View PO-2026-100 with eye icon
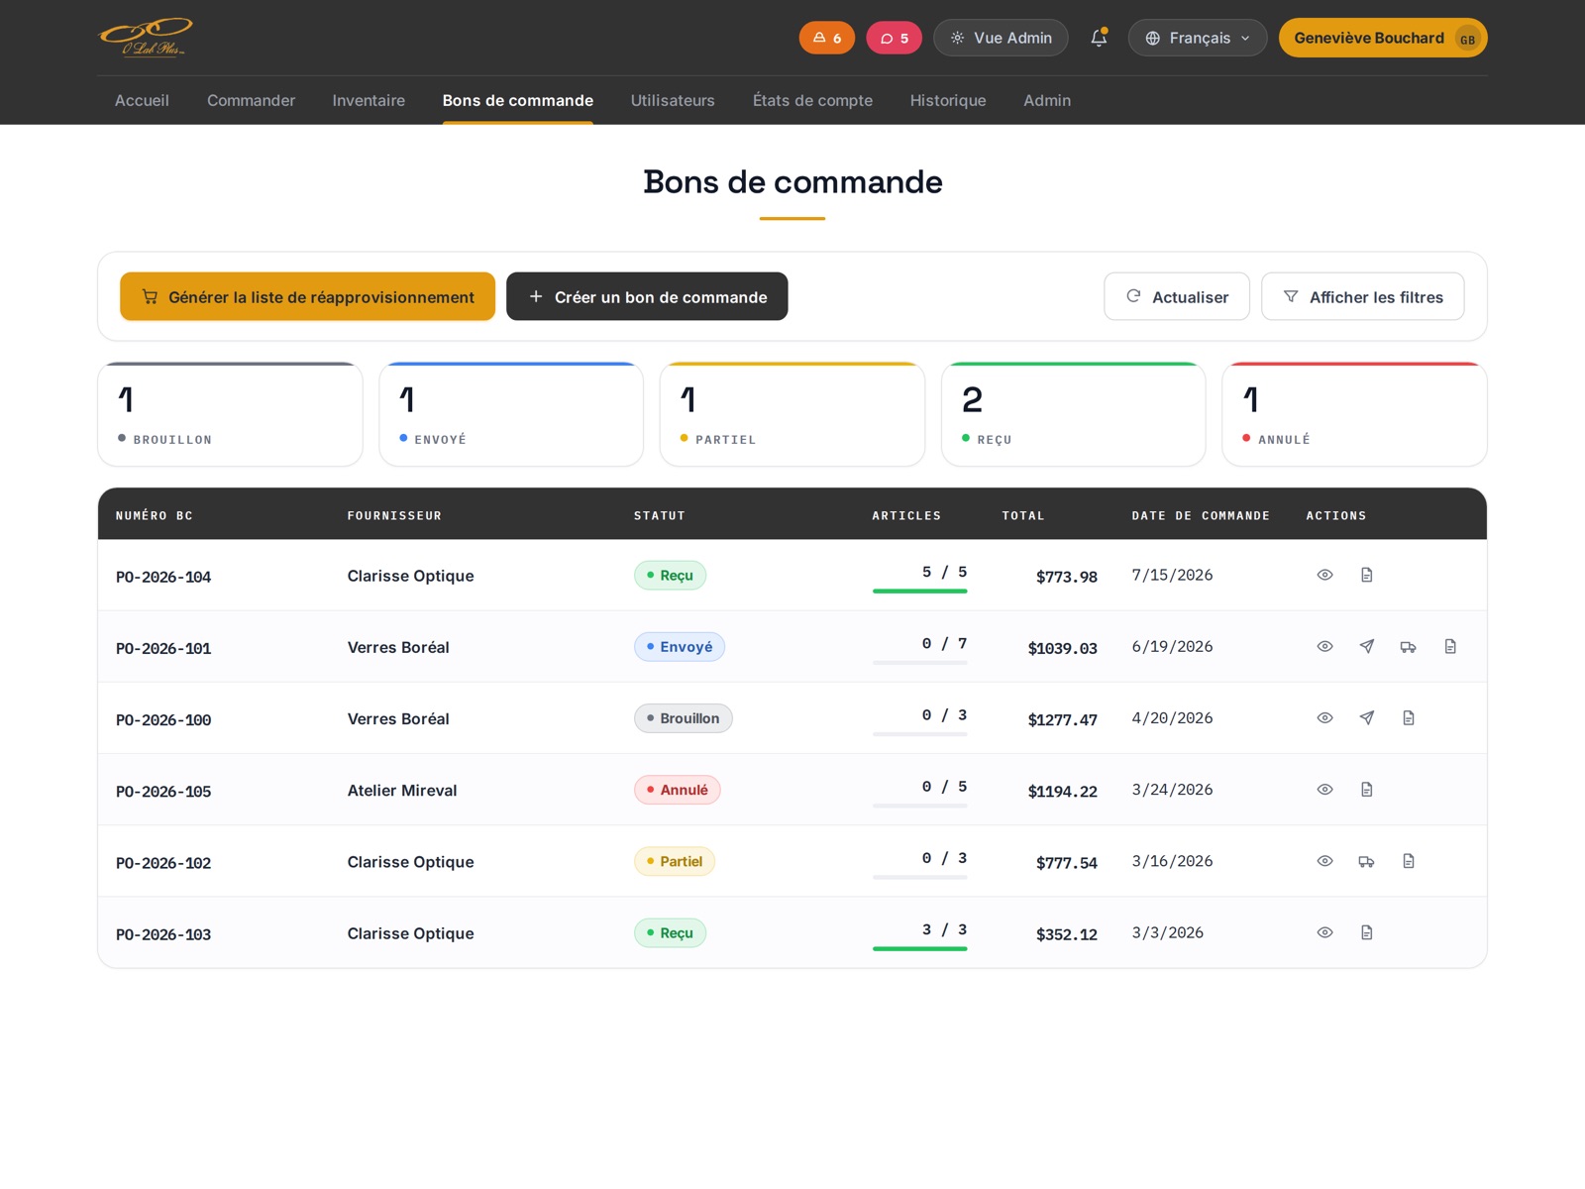1585x1189 pixels. [1324, 718]
